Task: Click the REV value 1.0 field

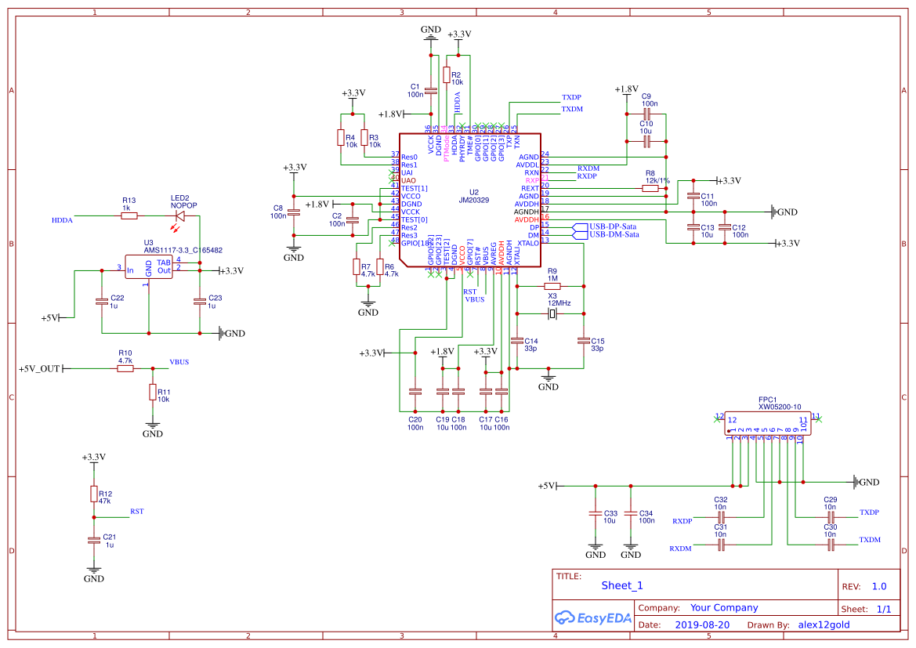Action: pos(878,585)
